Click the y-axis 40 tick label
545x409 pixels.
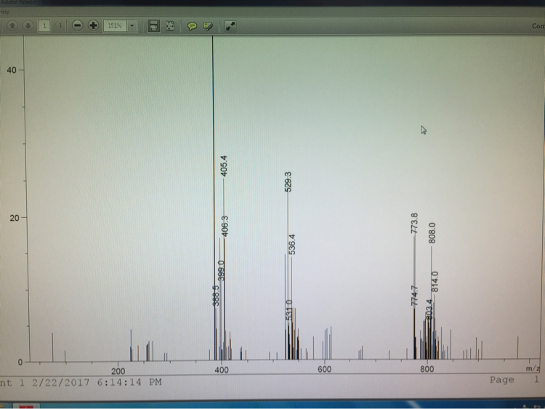(x=12, y=70)
